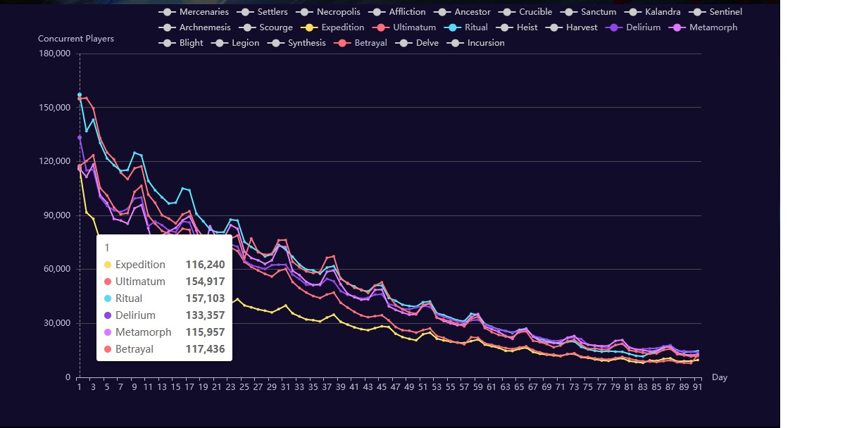
Task: Click Delirium value 133,357 in tooltip
Action: (206, 315)
